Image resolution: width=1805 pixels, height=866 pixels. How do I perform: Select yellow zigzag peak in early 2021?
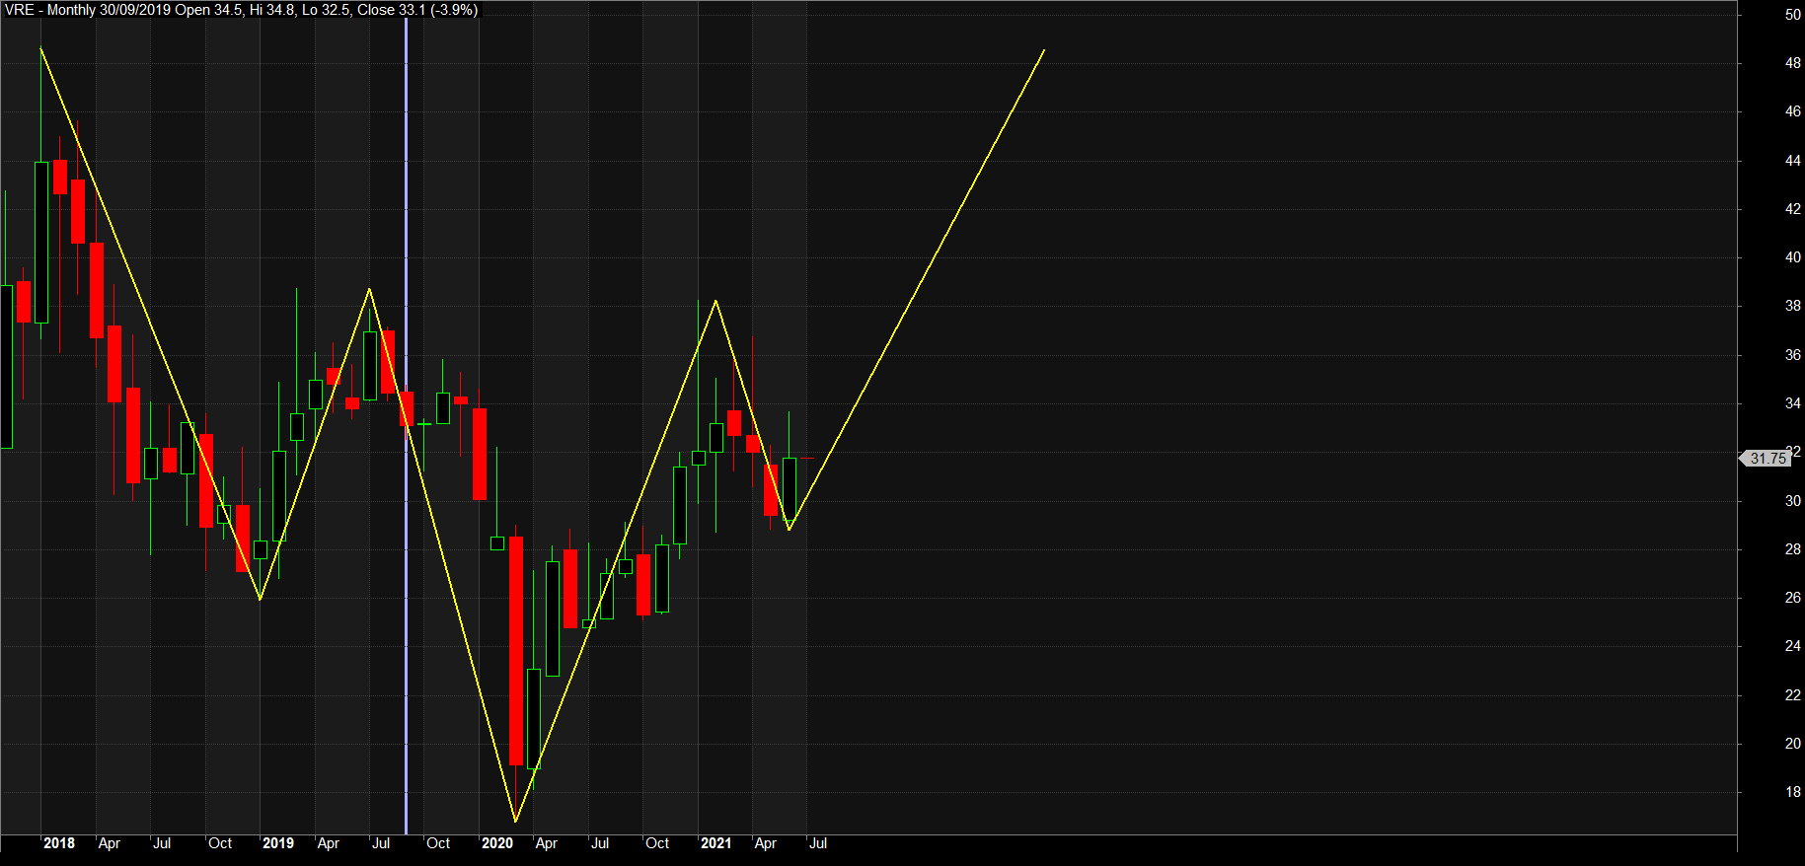pyautogui.click(x=715, y=301)
